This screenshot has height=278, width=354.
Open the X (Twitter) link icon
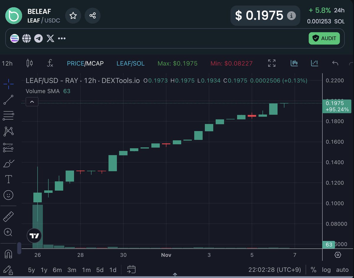[50, 38]
